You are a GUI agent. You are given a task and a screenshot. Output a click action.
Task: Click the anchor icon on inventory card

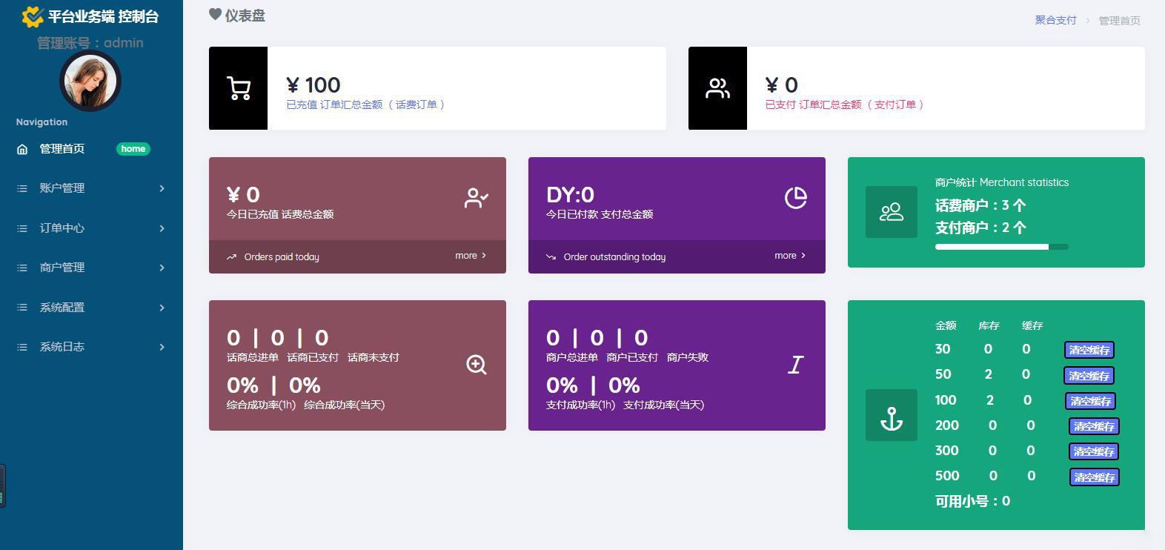click(x=892, y=420)
